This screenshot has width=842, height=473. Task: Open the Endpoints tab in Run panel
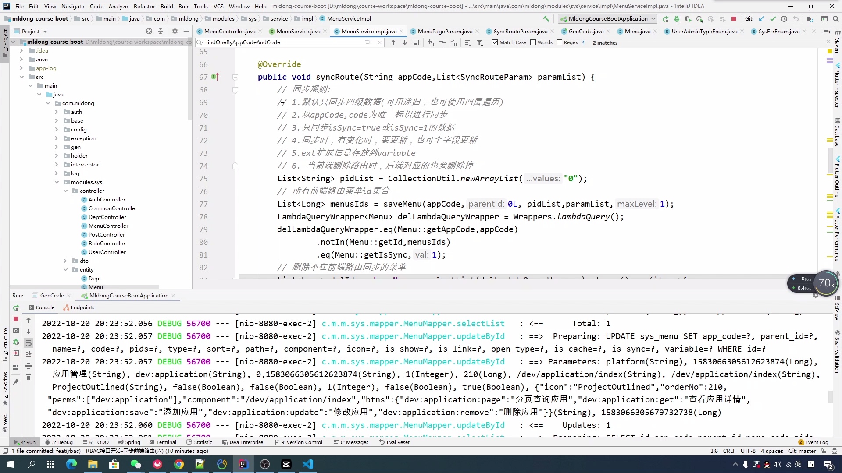click(82, 307)
